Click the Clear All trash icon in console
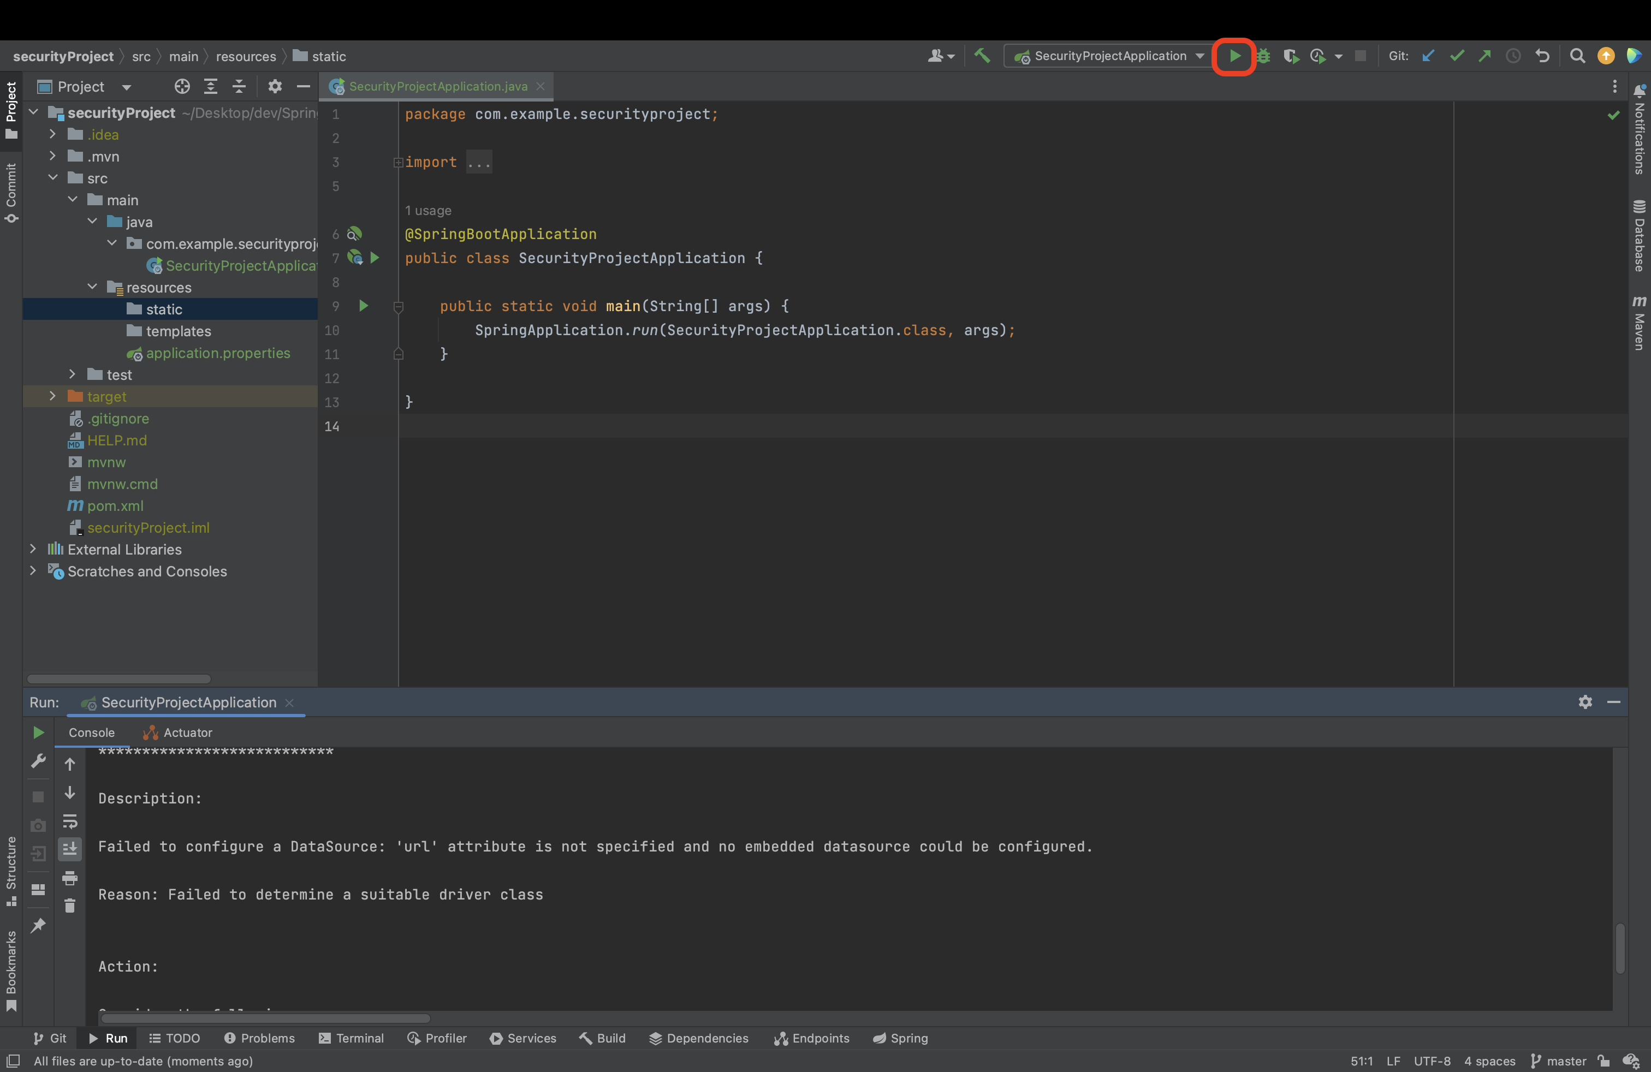 [70, 906]
